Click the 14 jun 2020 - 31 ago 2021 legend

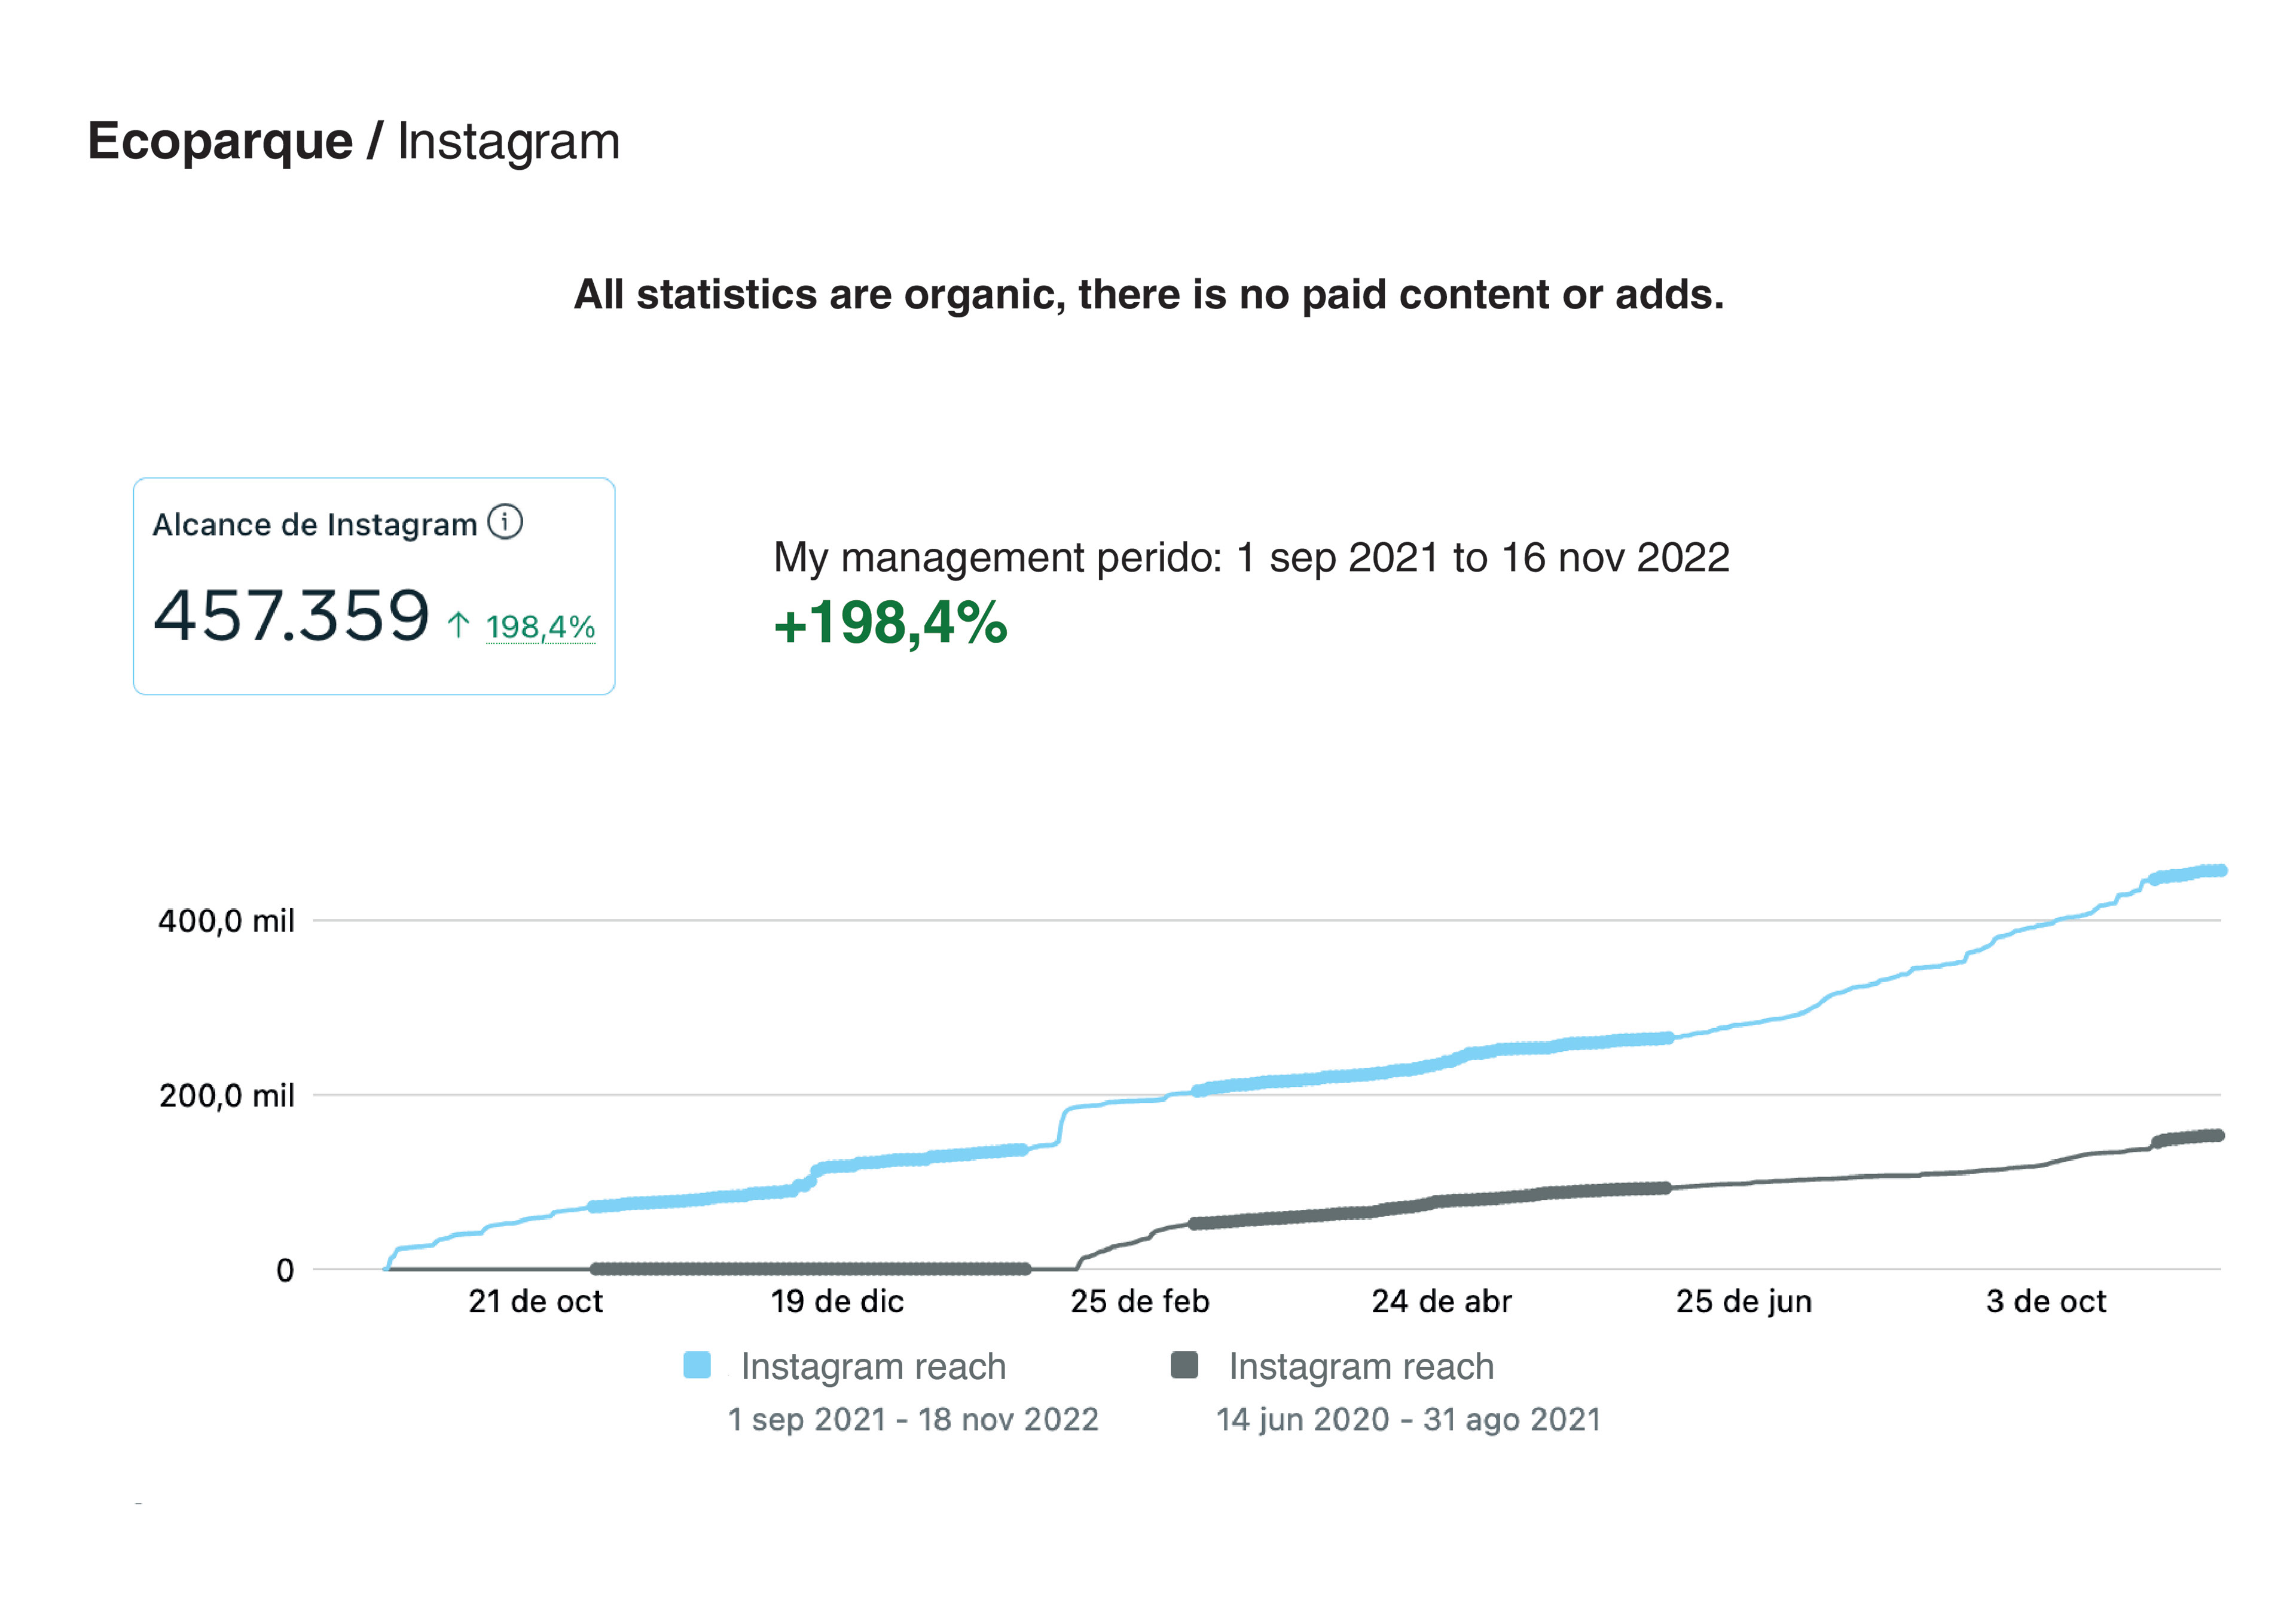tap(1408, 1419)
